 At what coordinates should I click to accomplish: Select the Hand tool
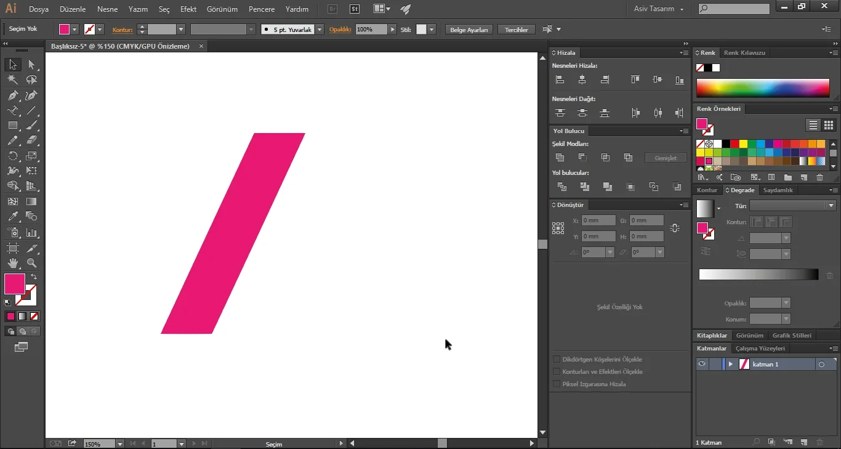coord(13,264)
